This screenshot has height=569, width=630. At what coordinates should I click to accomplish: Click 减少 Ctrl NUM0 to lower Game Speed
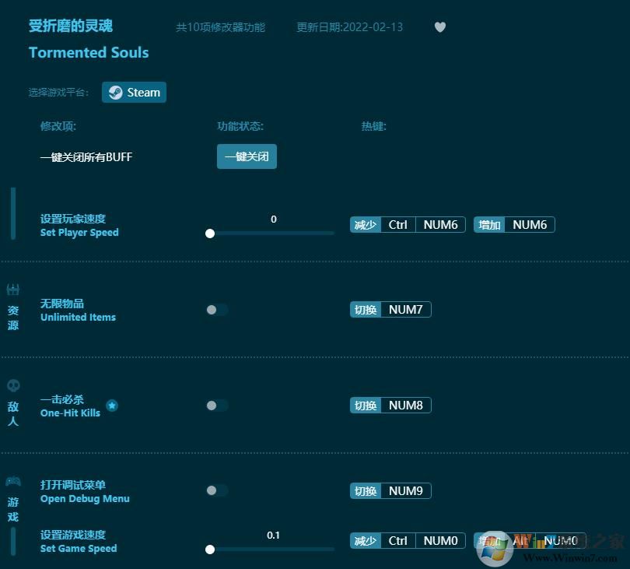pos(408,540)
